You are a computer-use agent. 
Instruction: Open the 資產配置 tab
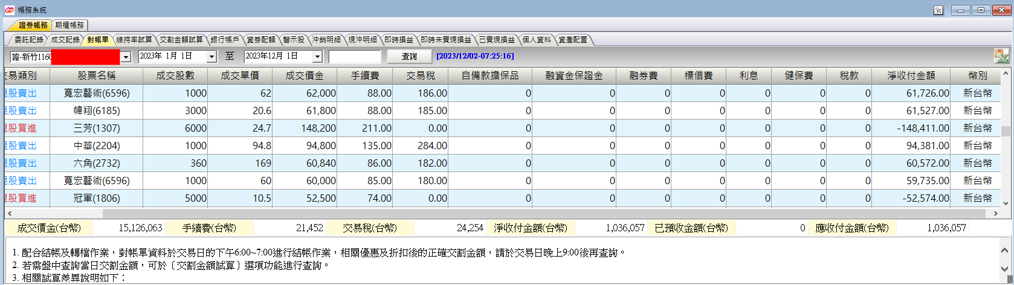572,40
